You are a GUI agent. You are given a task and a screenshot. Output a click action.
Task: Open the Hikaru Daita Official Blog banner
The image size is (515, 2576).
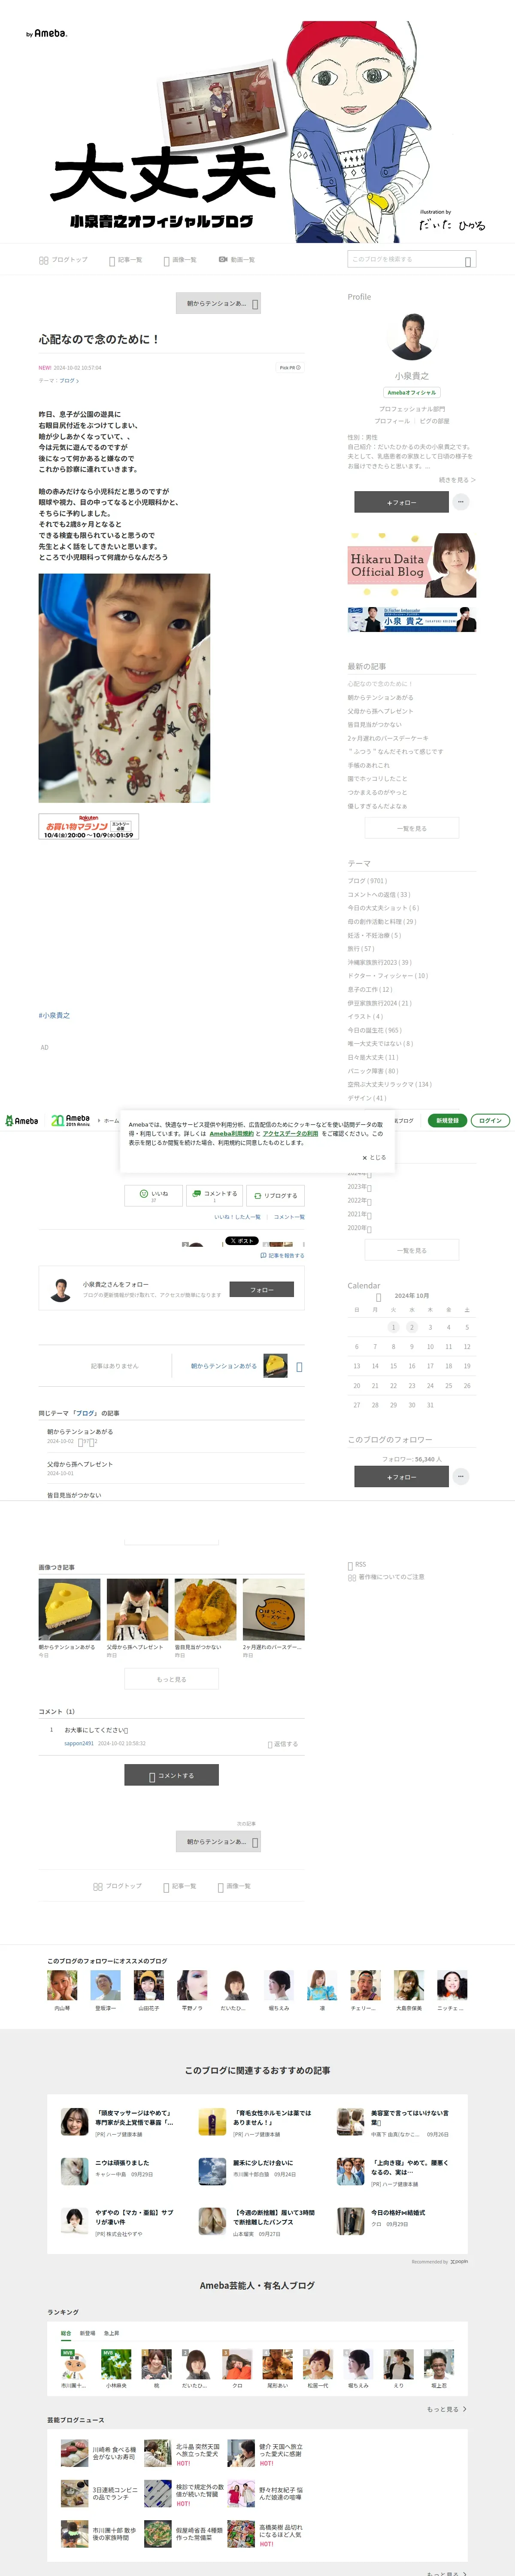(411, 565)
